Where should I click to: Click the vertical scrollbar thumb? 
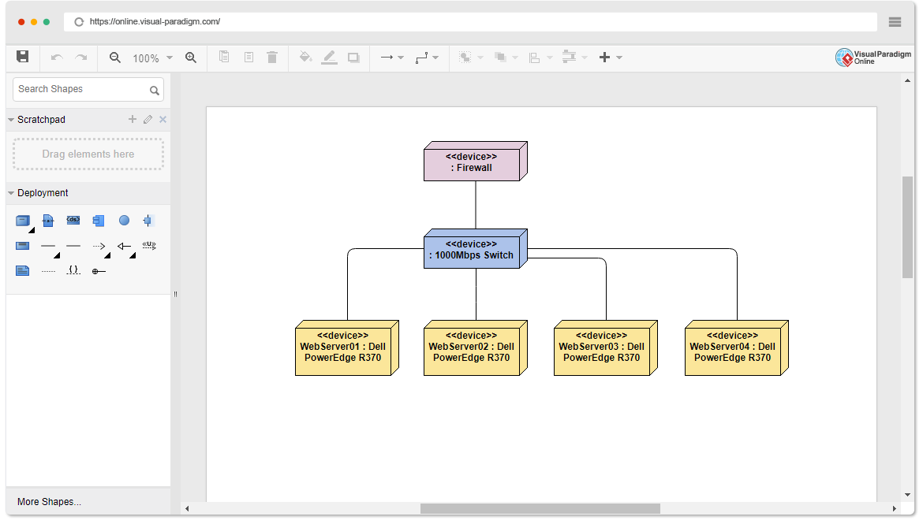click(907, 227)
